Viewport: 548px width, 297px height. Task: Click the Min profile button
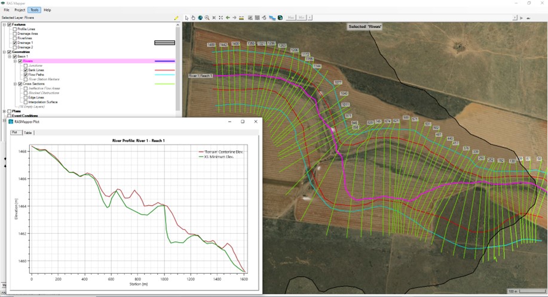(301, 17)
